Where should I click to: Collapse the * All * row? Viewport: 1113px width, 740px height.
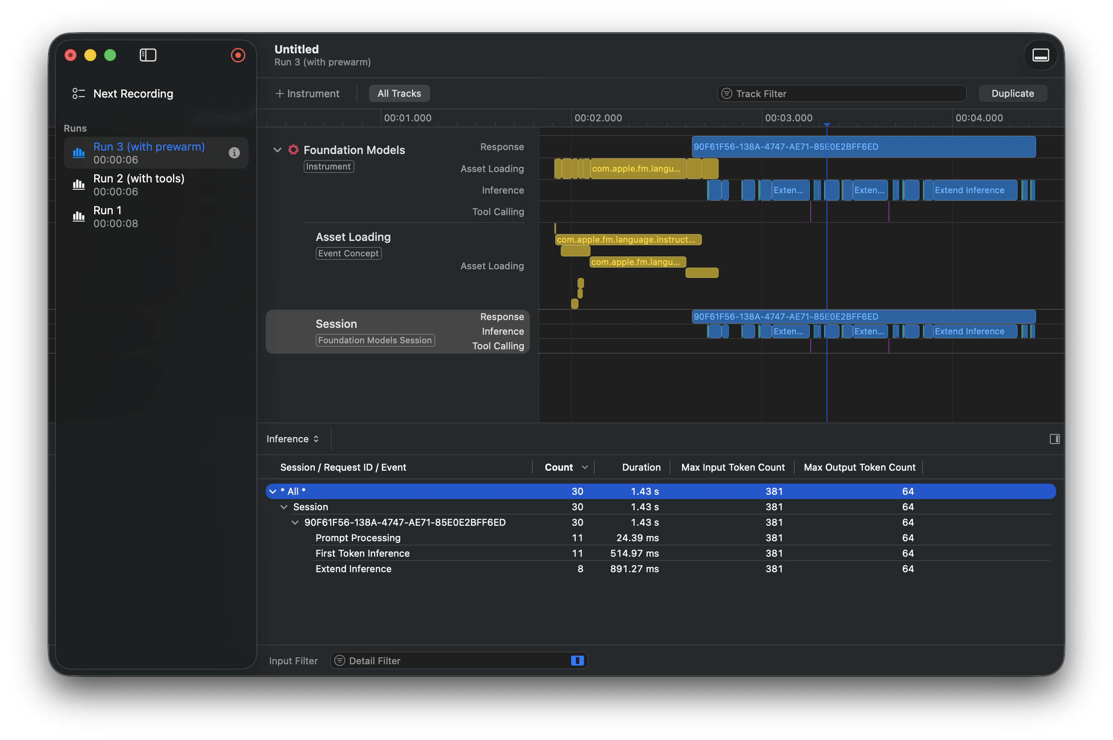point(273,491)
